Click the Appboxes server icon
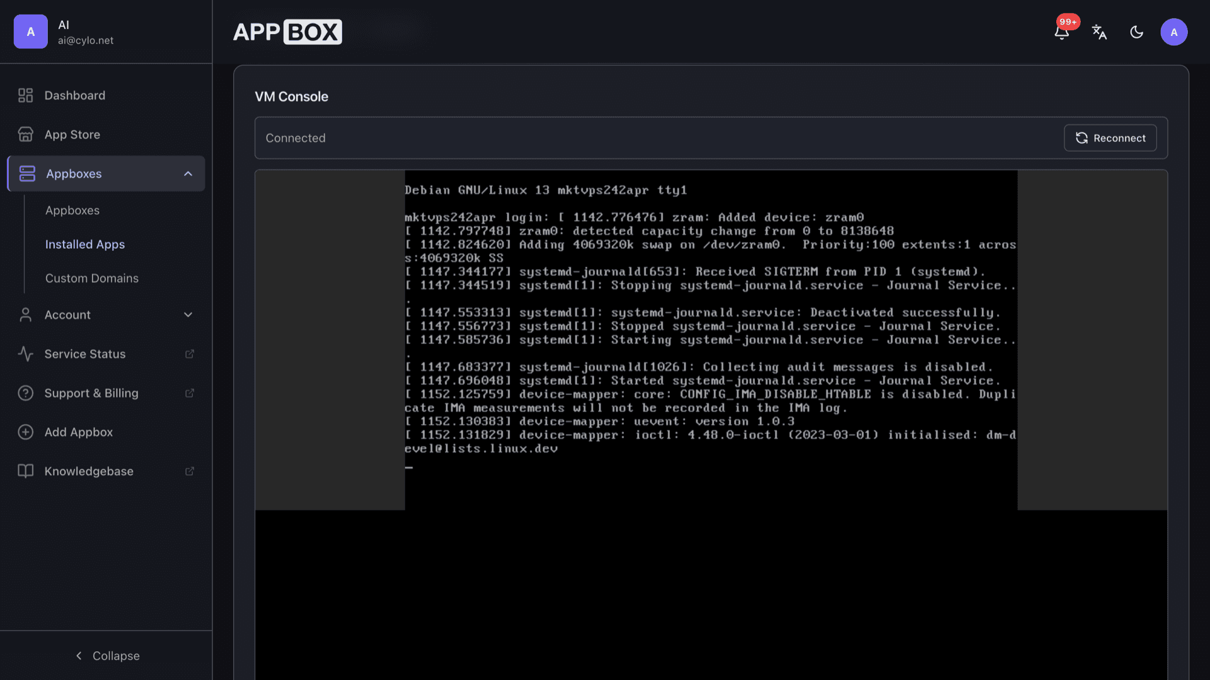This screenshot has width=1210, height=680. tap(27, 173)
